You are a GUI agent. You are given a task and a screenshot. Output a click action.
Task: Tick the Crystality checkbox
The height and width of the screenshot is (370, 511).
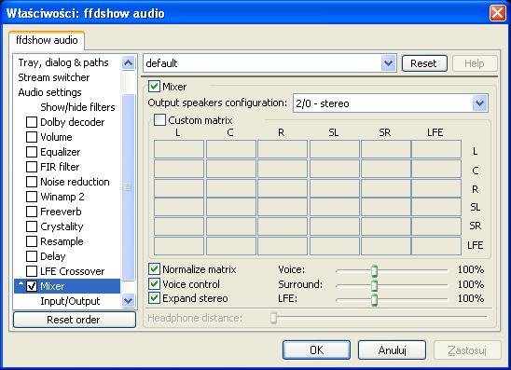pyautogui.click(x=32, y=226)
